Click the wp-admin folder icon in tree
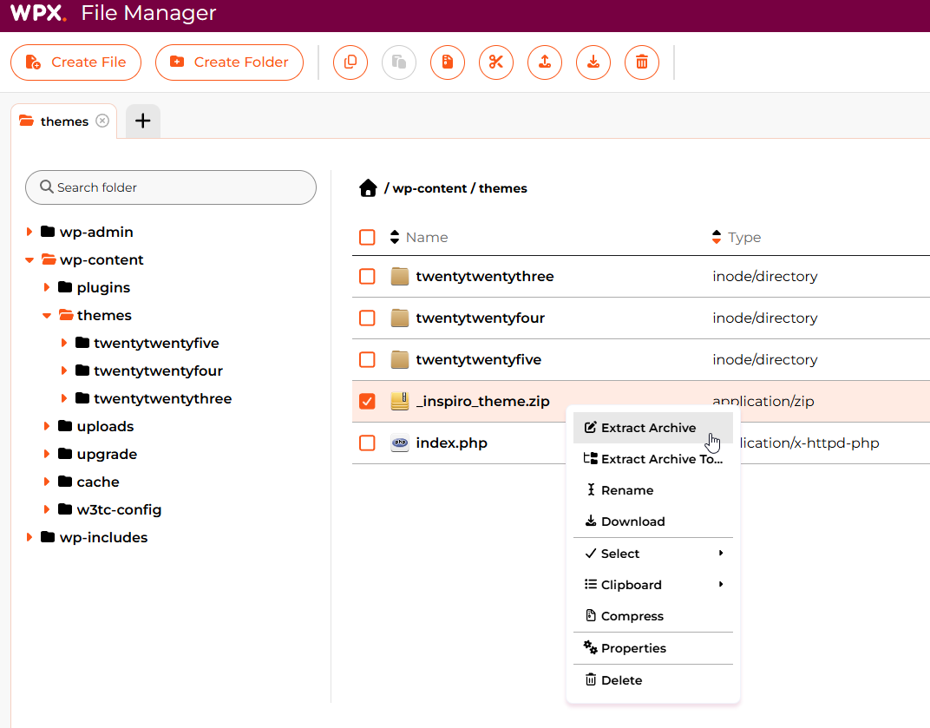Viewport: 930px width, 728px height. [x=48, y=232]
